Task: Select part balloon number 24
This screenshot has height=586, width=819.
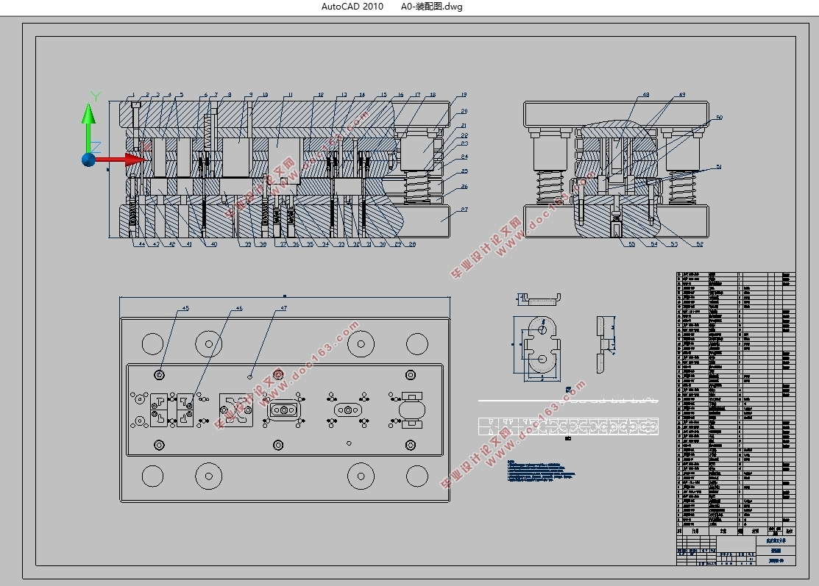Action: [464, 157]
